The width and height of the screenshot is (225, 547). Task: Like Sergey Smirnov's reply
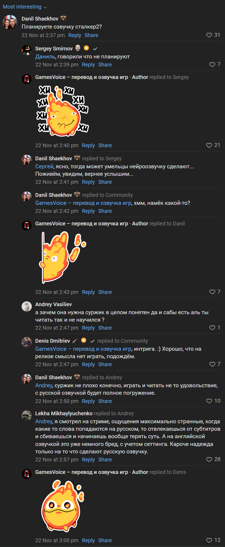click(212, 65)
